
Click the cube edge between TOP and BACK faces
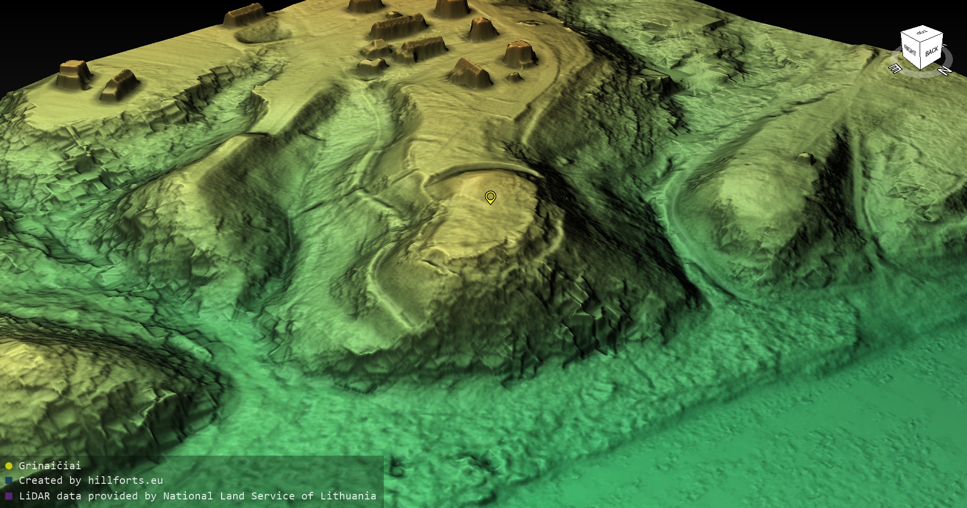[932, 38]
